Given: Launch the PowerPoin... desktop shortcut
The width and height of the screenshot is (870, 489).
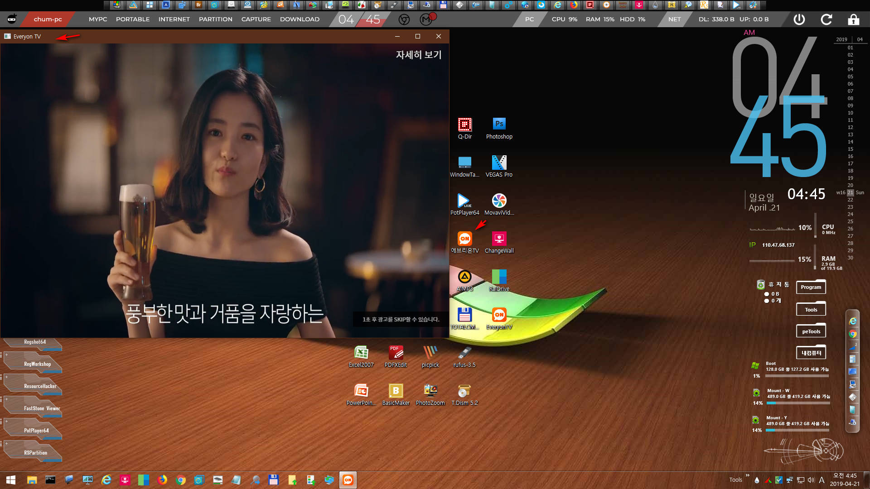Looking at the screenshot, I should point(361,394).
